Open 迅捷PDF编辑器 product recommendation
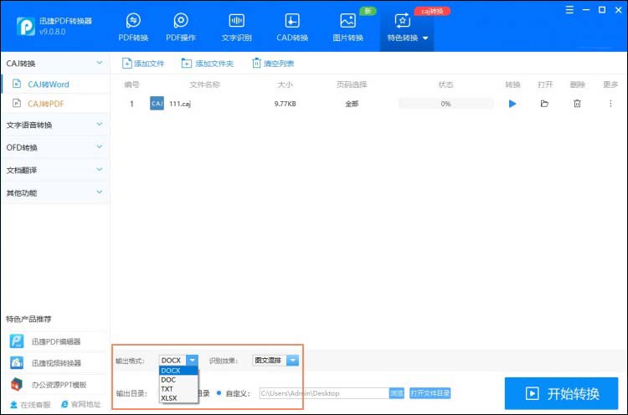The image size is (628, 415). pyautogui.click(x=55, y=341)
